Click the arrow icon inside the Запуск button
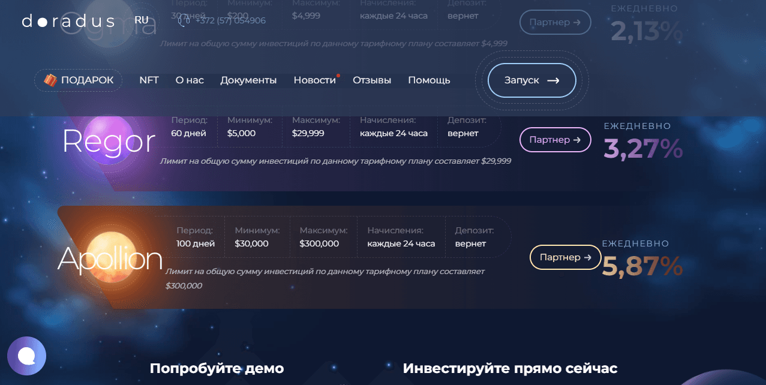The height and width of the screenshot is (385, 766). coord(554,80)
